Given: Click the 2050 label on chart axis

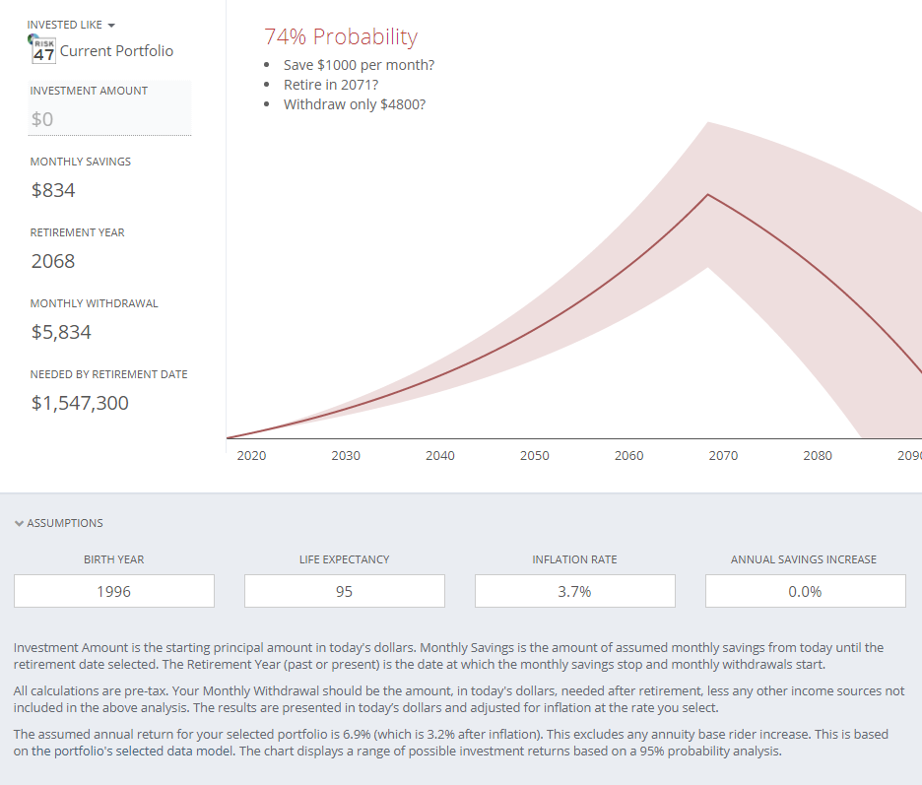Looking at the screenshot, I should pos(535,456).
